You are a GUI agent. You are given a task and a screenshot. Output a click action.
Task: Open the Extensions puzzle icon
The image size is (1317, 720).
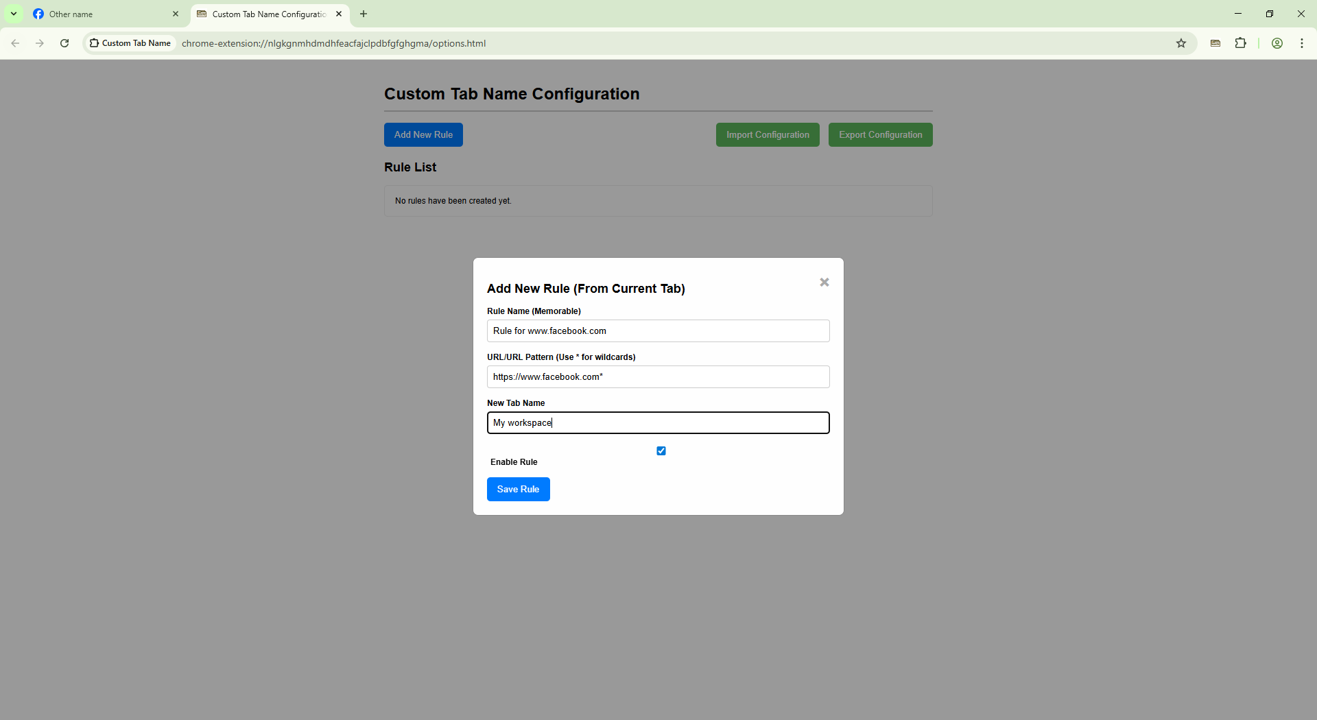(1241, 43)
